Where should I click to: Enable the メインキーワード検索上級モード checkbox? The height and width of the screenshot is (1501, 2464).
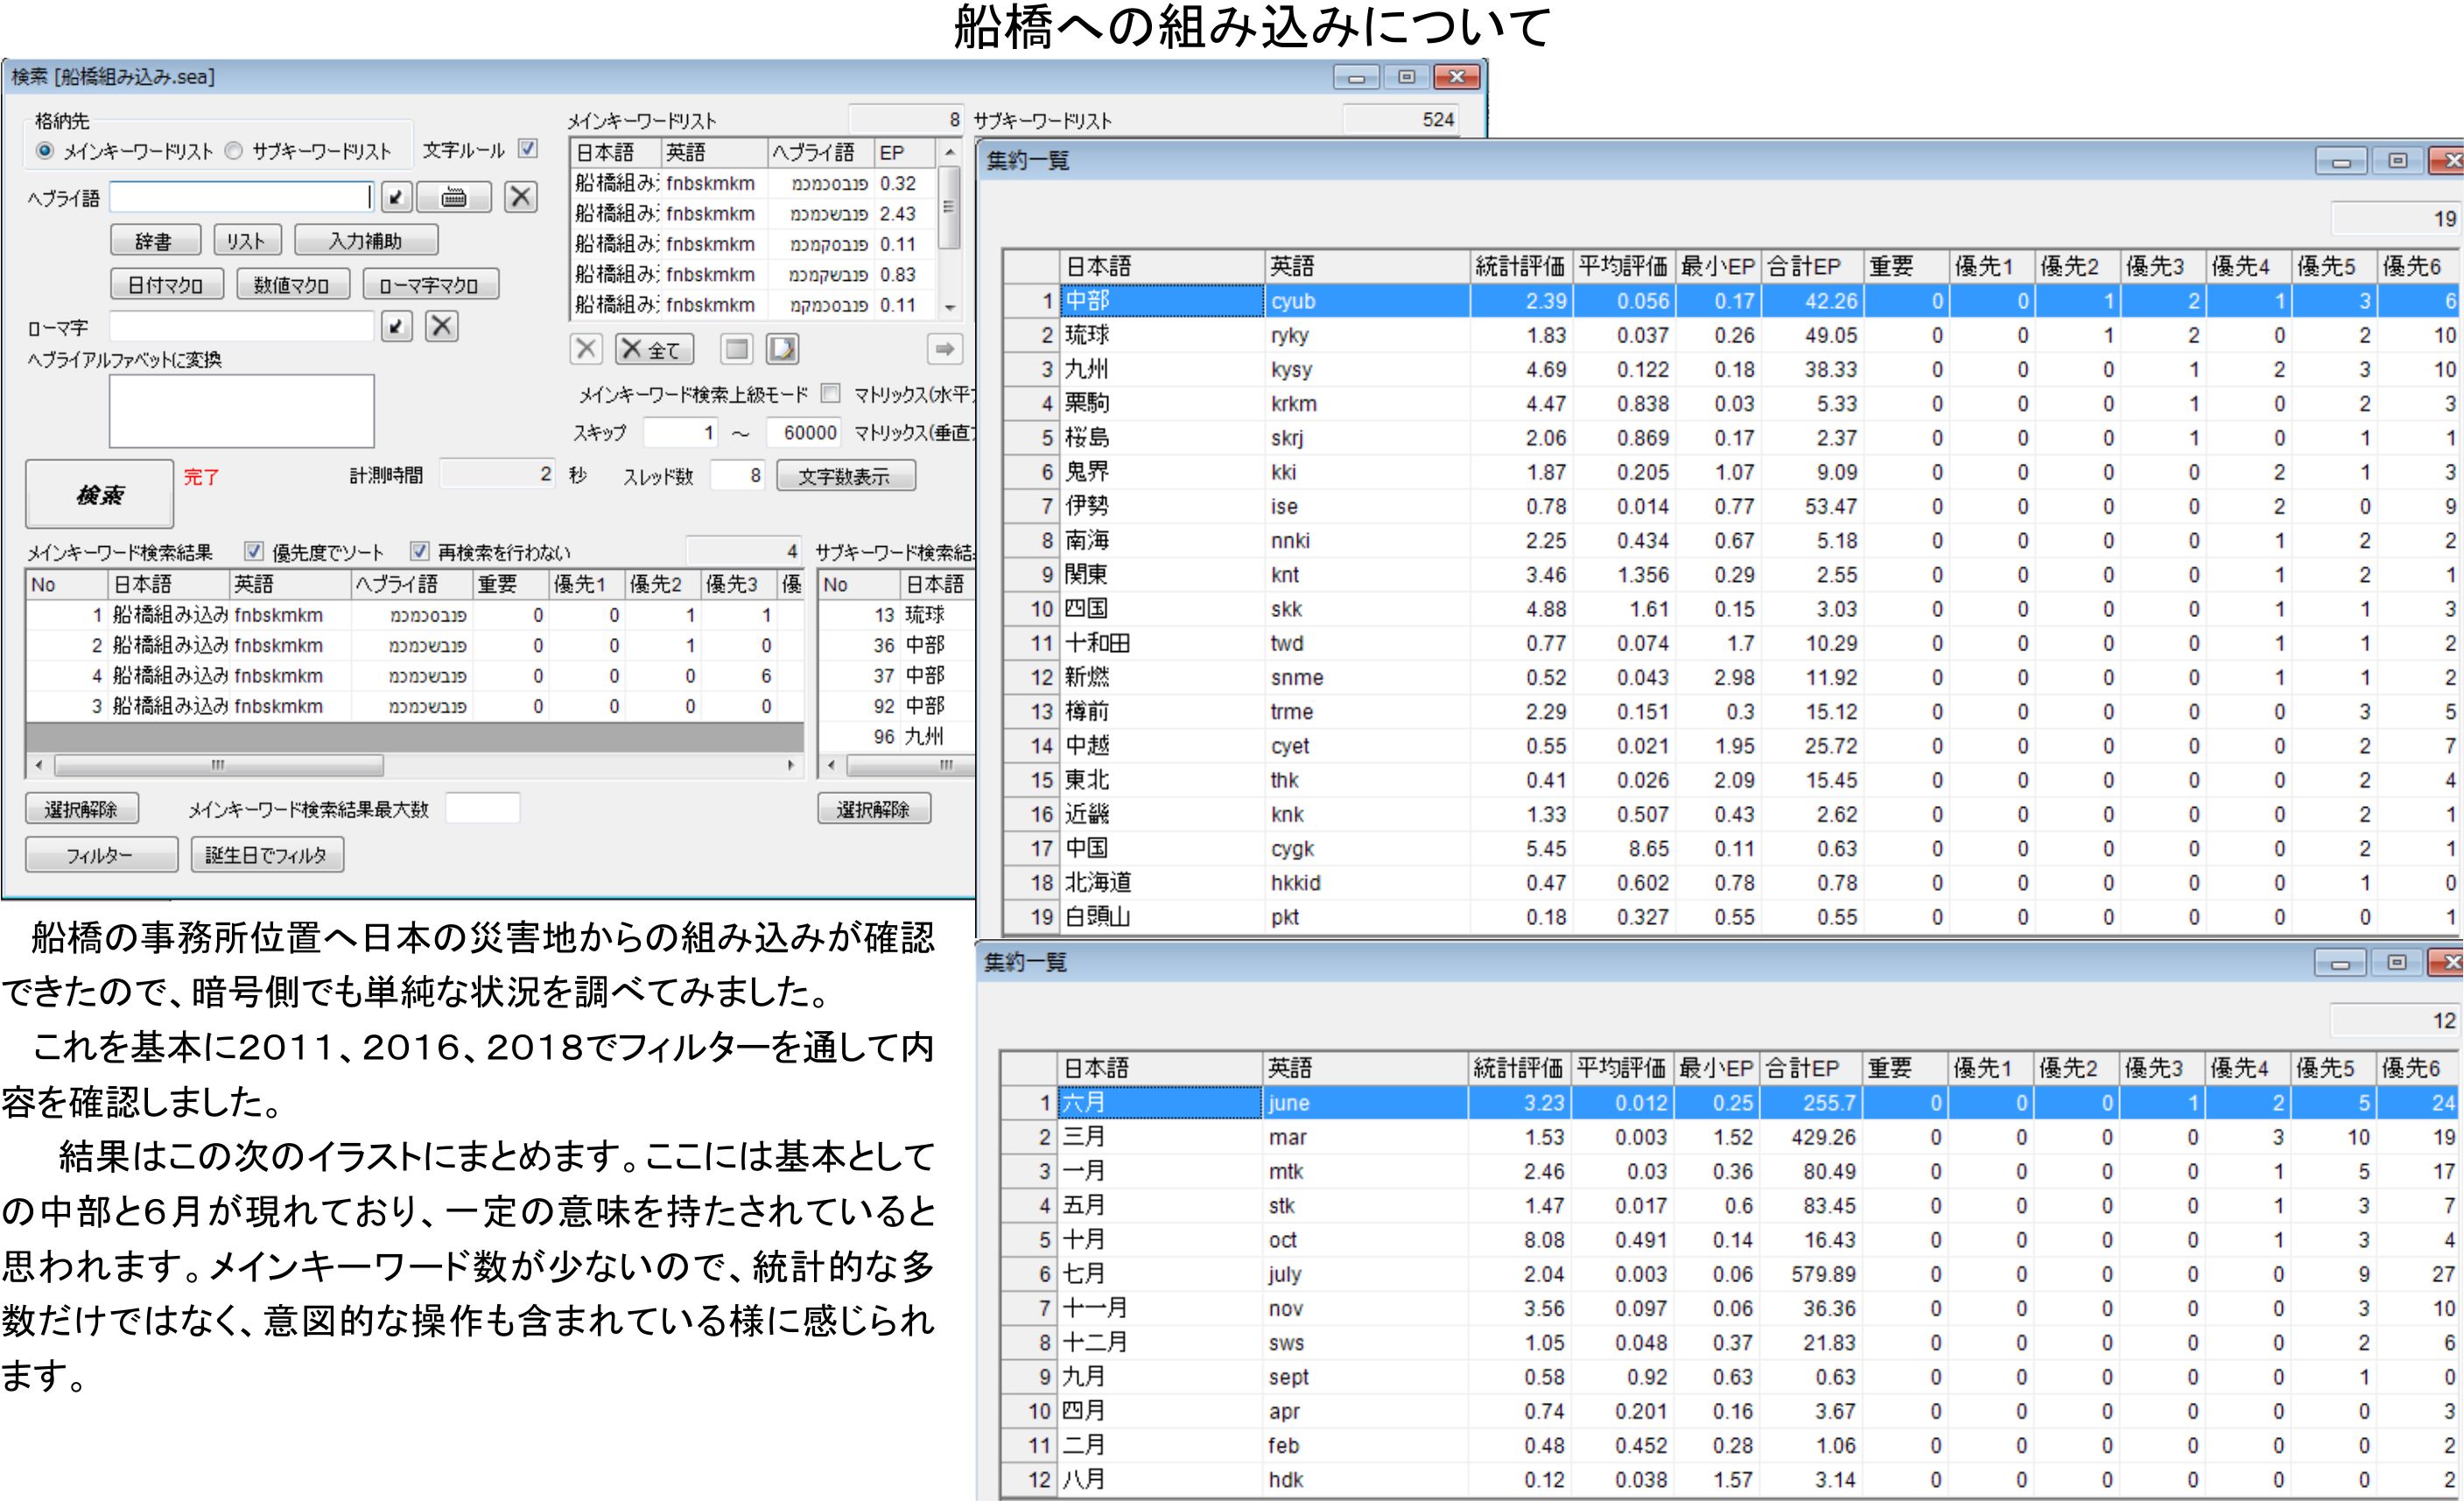click(x=830, y=394)
